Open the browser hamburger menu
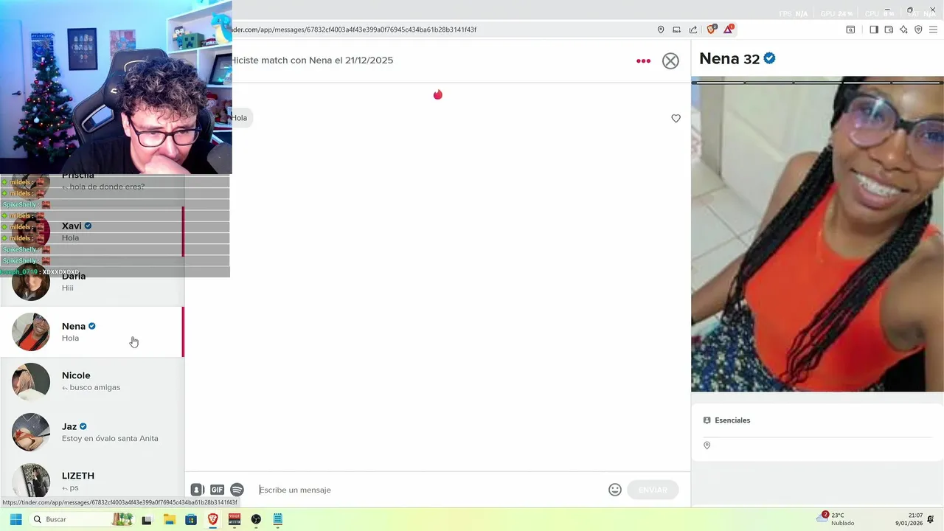 pos(933,29)
